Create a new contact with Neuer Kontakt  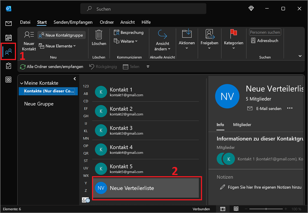pos(29,41)
